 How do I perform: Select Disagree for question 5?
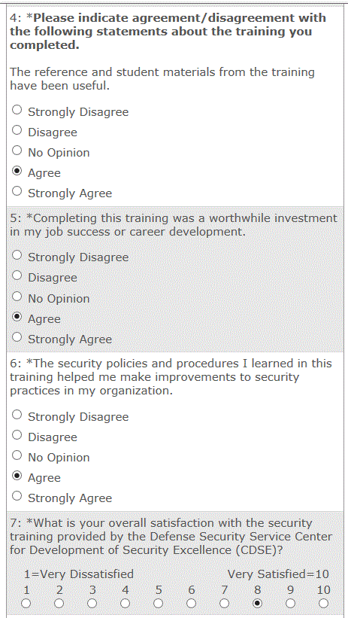(x=17, y=276)
